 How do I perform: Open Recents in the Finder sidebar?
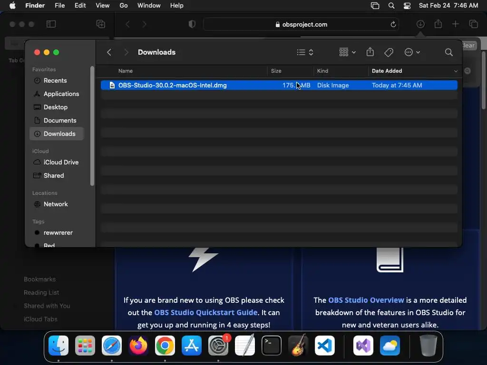click(x=57, y=80)
